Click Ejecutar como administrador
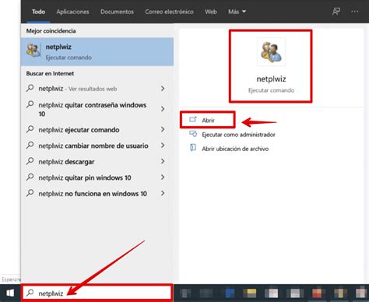 [x=238, y=135]
